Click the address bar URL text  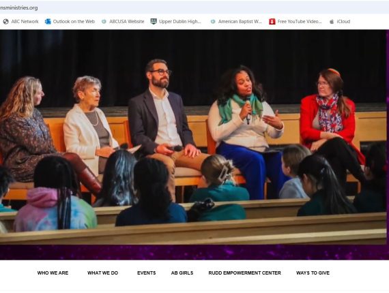[x=19, y=7]
